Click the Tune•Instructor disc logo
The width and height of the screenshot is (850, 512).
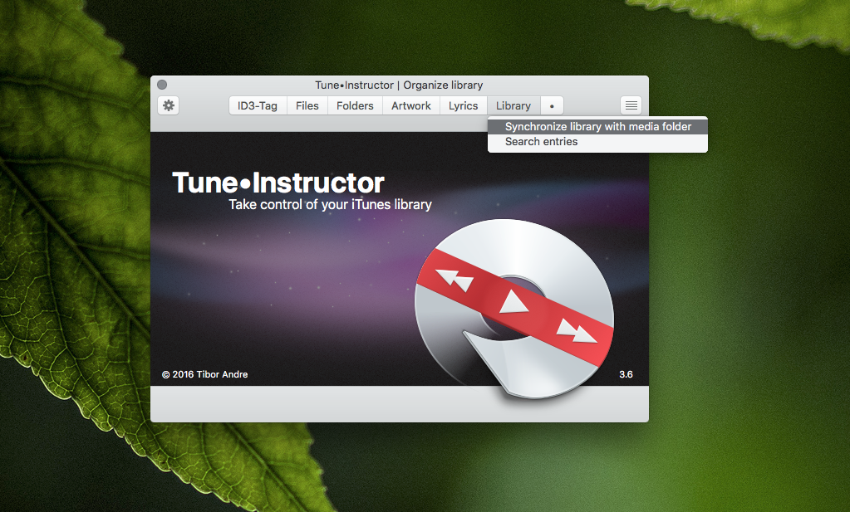coord(514,309)
